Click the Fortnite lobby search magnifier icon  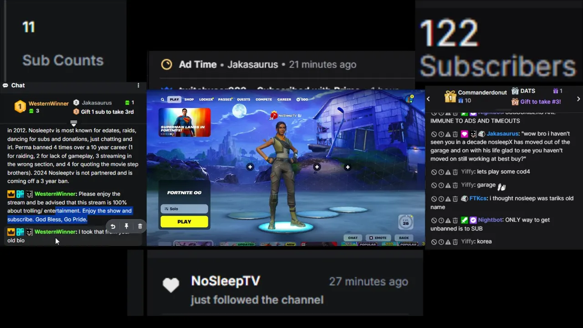162,99
